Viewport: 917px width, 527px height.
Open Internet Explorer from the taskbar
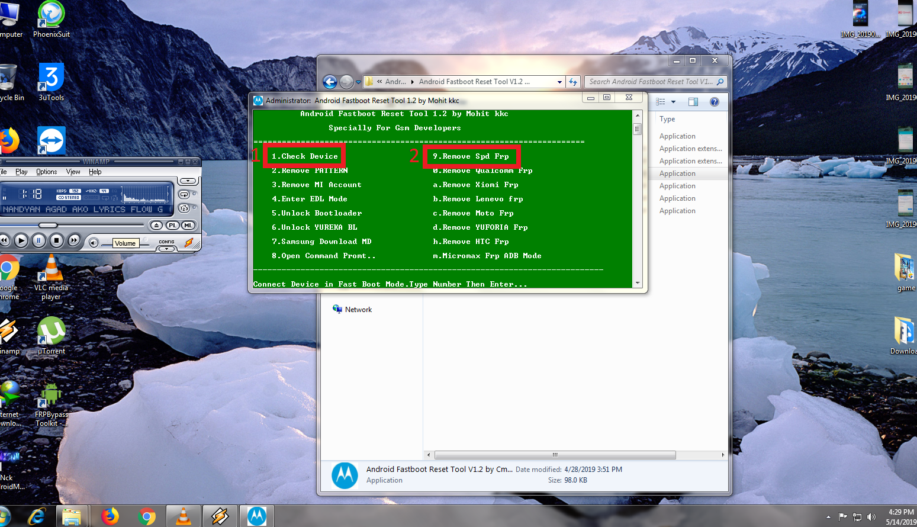click(37, 516)
